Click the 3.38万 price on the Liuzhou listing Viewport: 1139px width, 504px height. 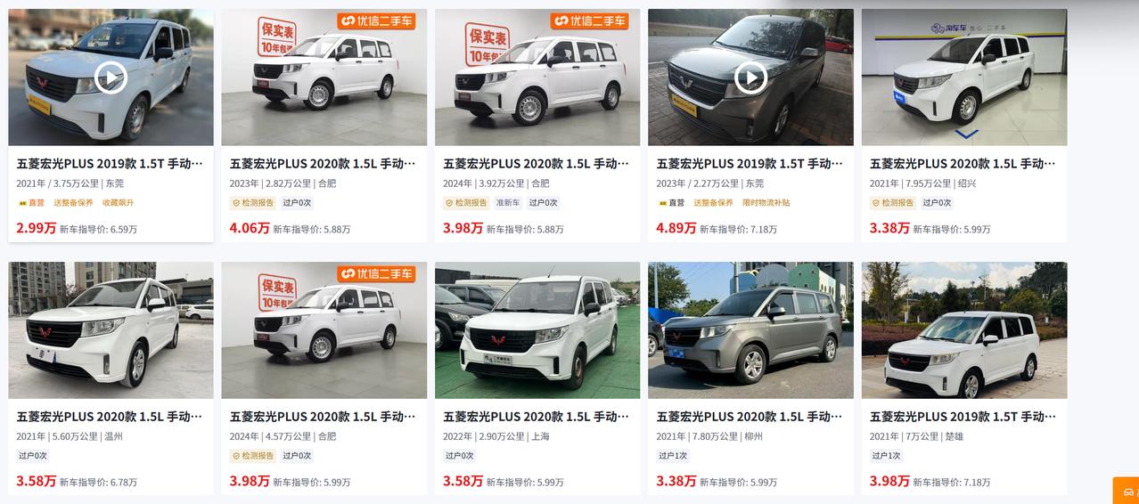point(676,481)
